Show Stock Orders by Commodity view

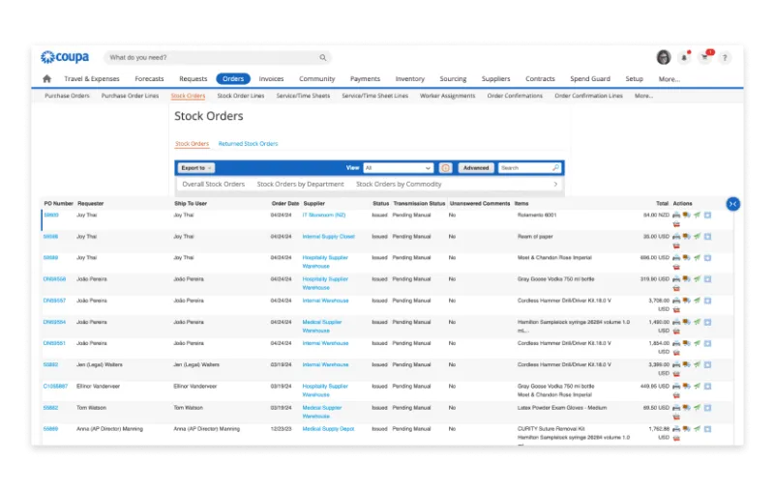click(x=399, y=184)
